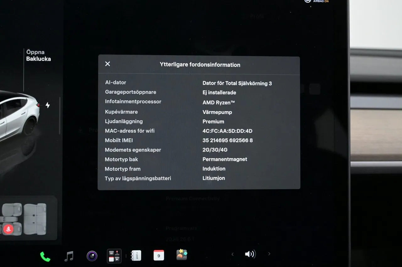402x267 pixels.
Task: Select the 'MAC-adress för wifi' label
Action: click(130, 131)
